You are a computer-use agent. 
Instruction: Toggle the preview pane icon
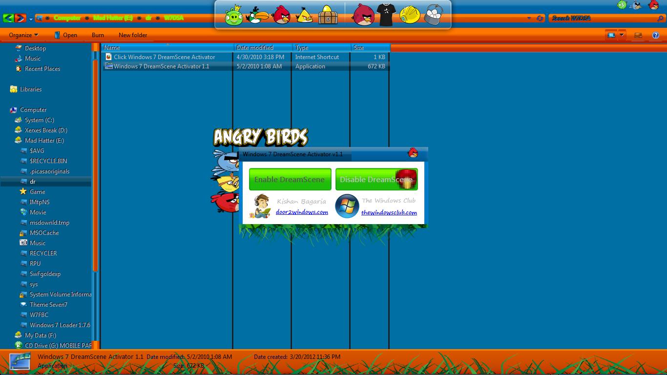tap(638, 35)
